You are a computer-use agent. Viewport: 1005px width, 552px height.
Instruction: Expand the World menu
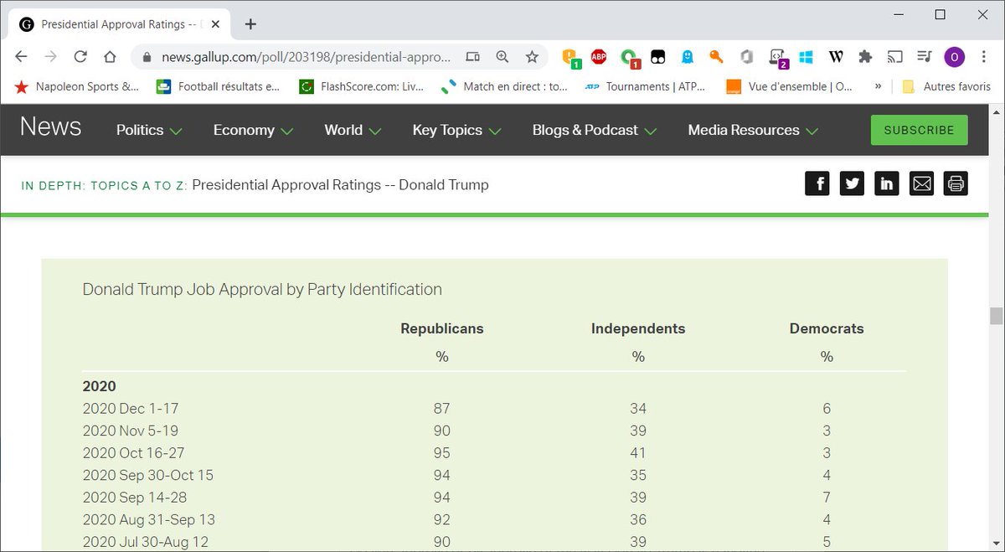click(x=353, y=130)
